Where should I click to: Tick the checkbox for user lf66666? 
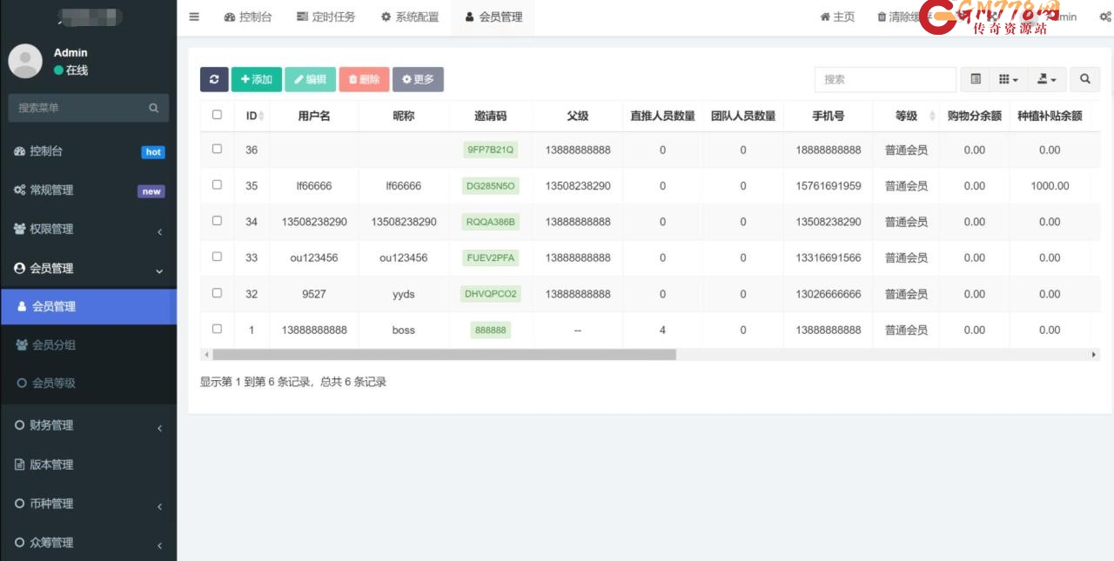click(217, 184)
